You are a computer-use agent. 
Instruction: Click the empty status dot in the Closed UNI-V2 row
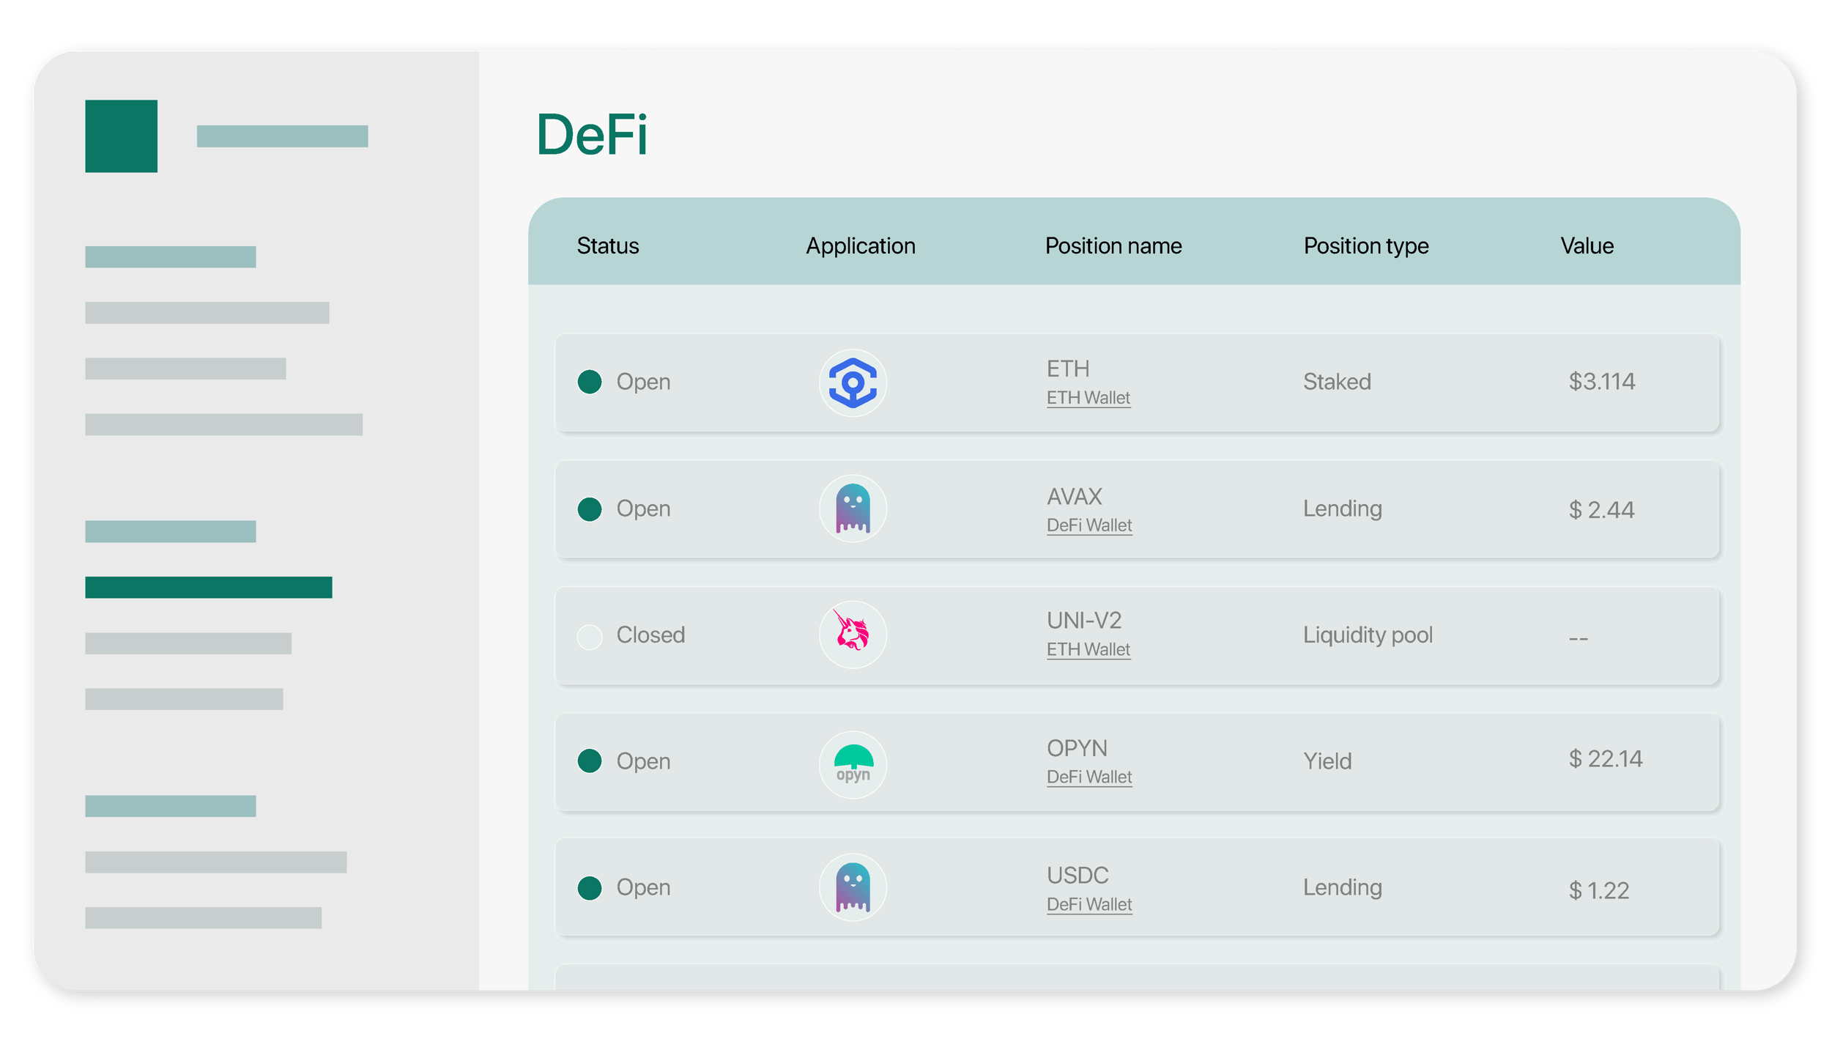click(590, 637)
